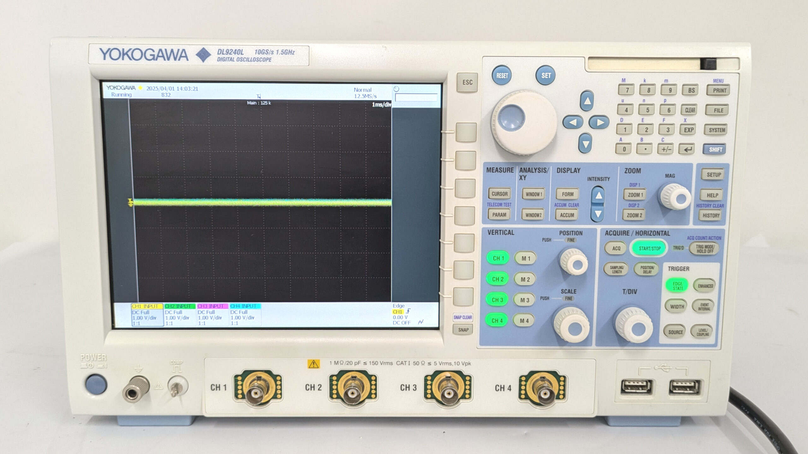Select CH4 INPUT tab on screen
The height and width of the screenshot is (454, 808).
[x=245, y=306]
